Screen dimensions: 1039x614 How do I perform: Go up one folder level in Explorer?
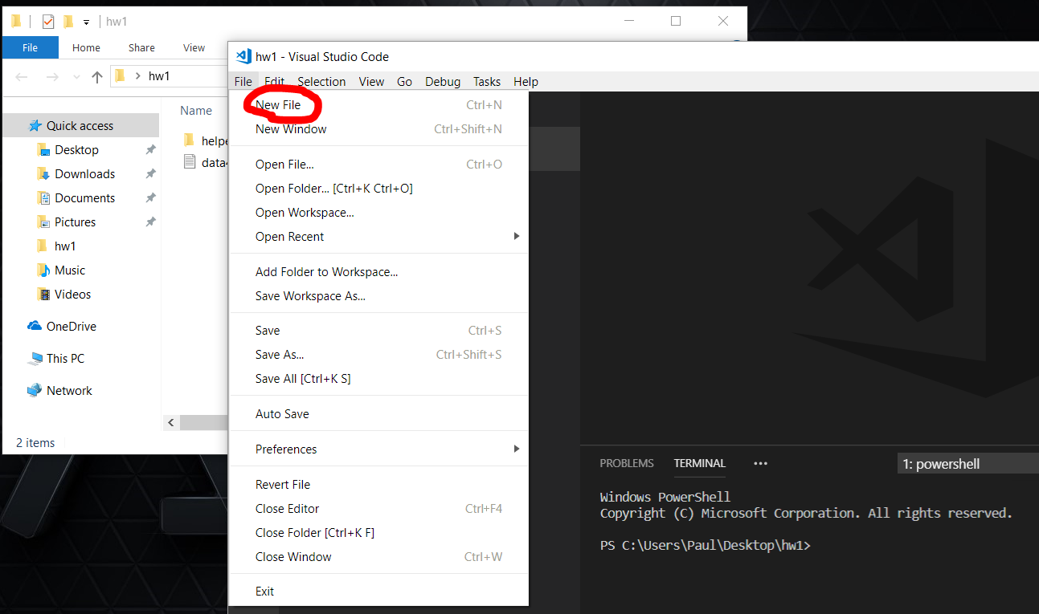(x=97, y=76)
